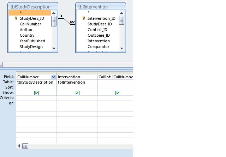The height and width of the screenshot is (157, 226).
Task: Select CallNumber in tblStudyDescription field list
Action: (x=30, y=24)
